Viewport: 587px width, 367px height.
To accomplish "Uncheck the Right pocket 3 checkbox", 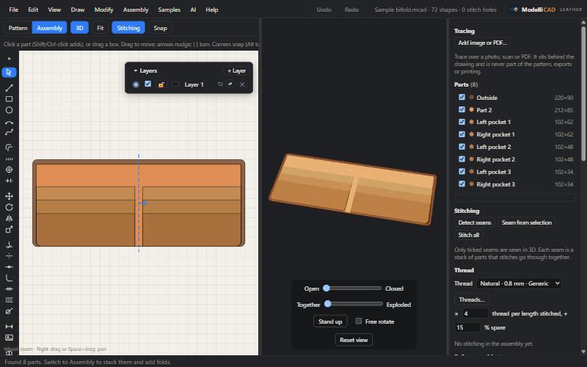I will (x=462, y=183).
